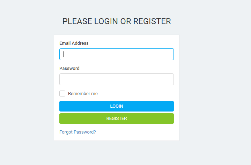Click the word "LOGIN" in the heading
The width and height of the screenshot is (251, 165).
(x=106, y=21)
